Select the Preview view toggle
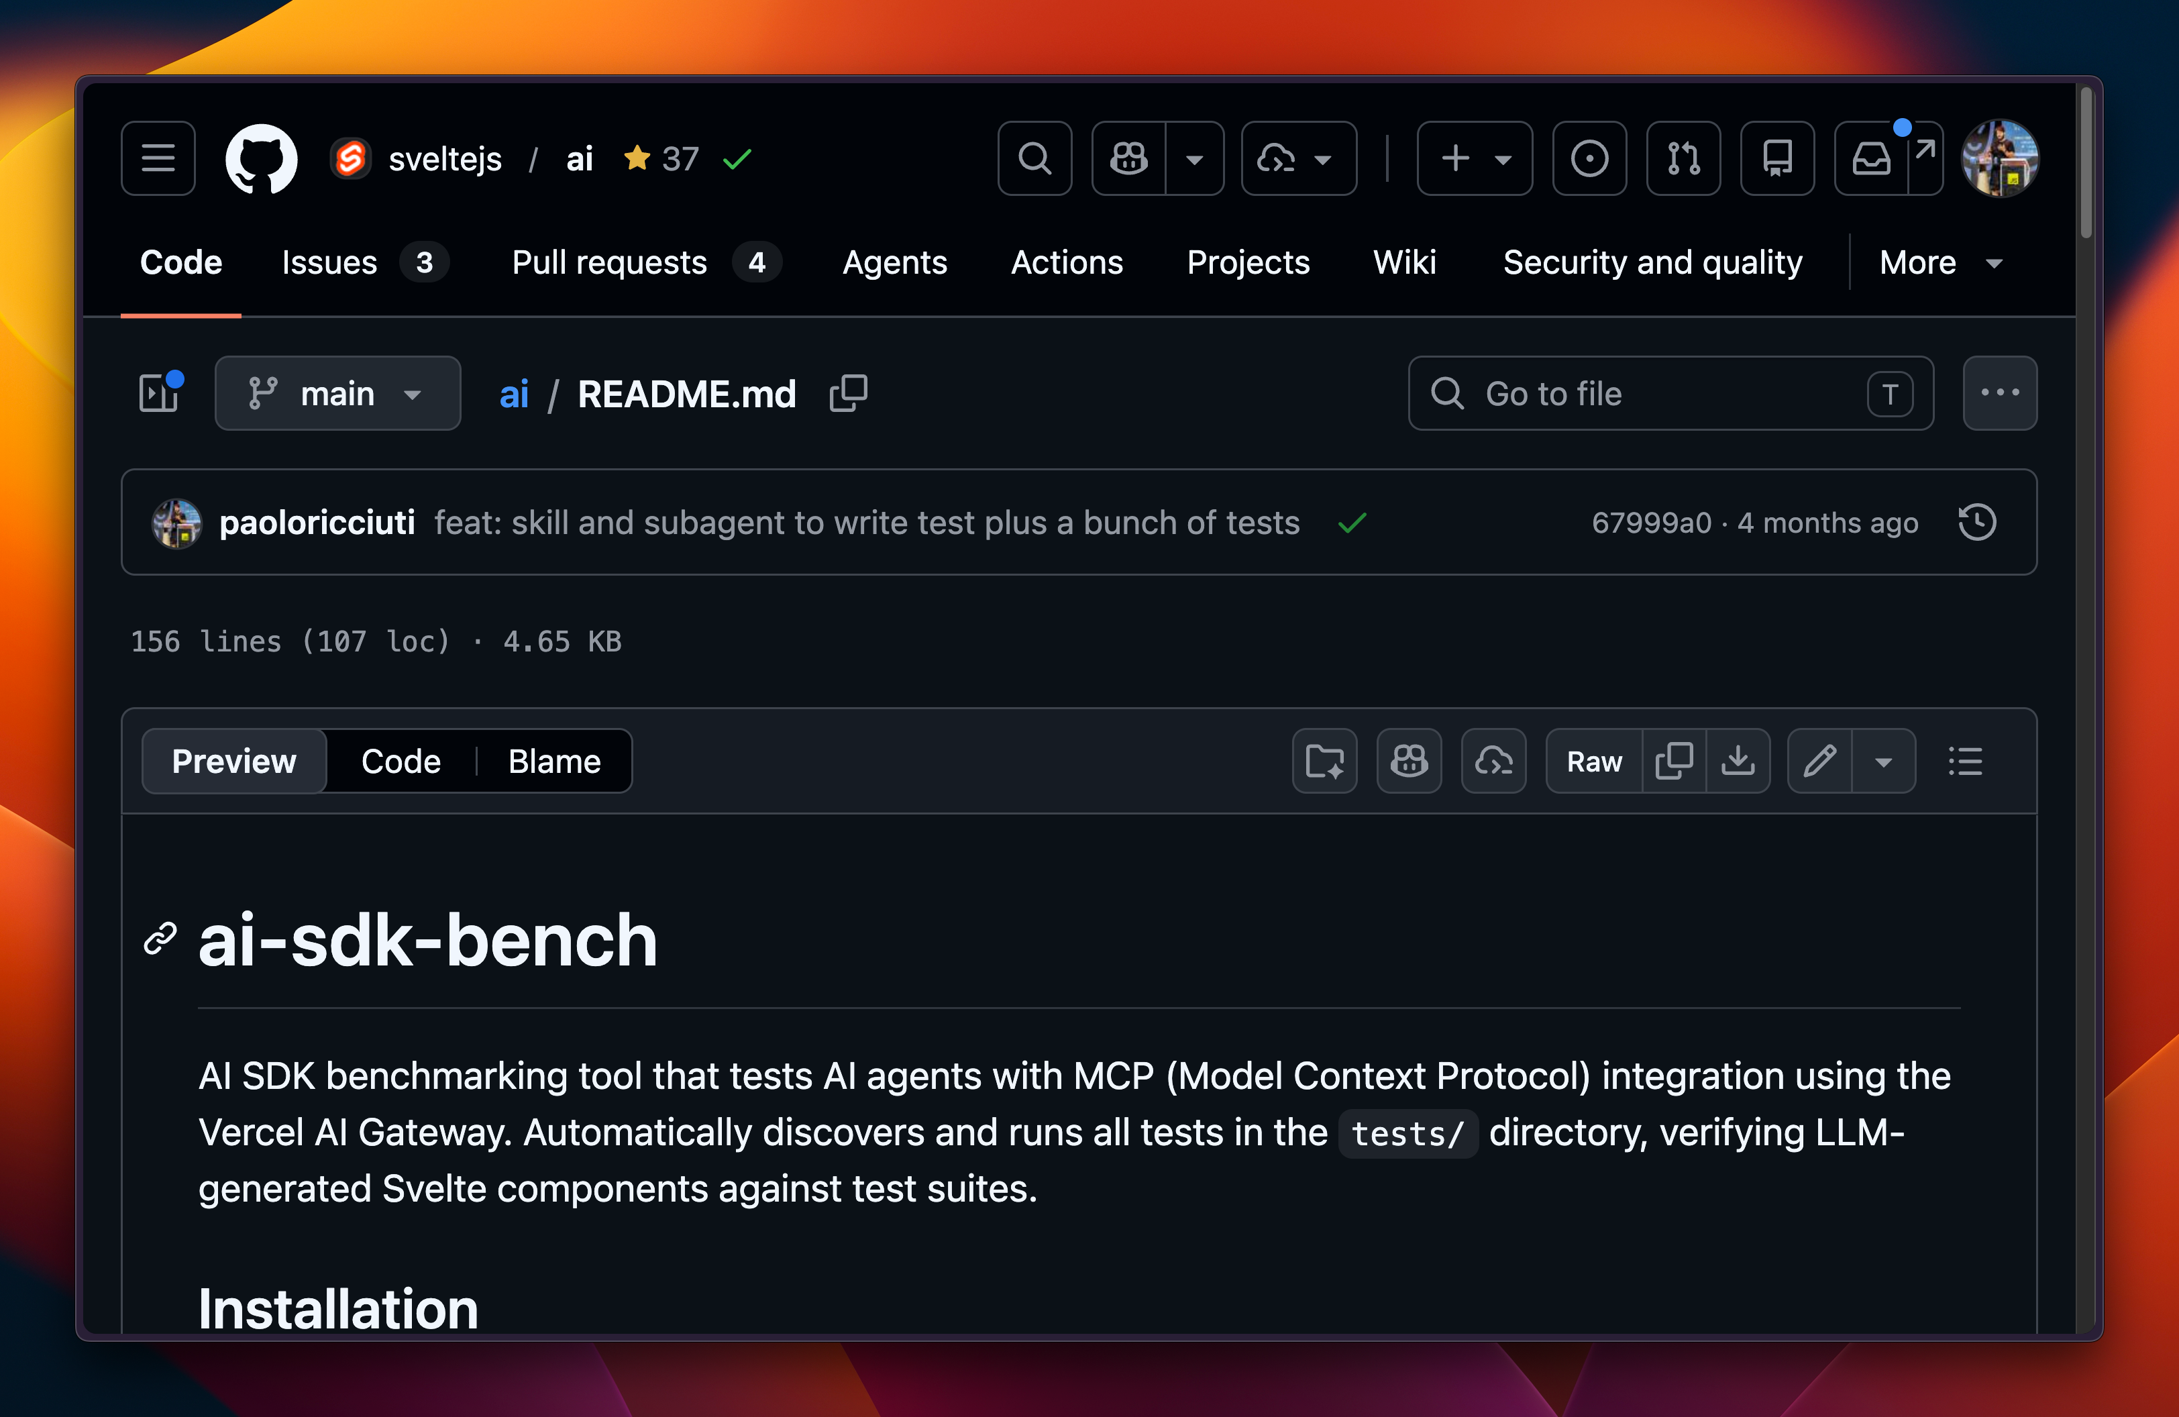The image size is (2179, 1417). [233, 762]
